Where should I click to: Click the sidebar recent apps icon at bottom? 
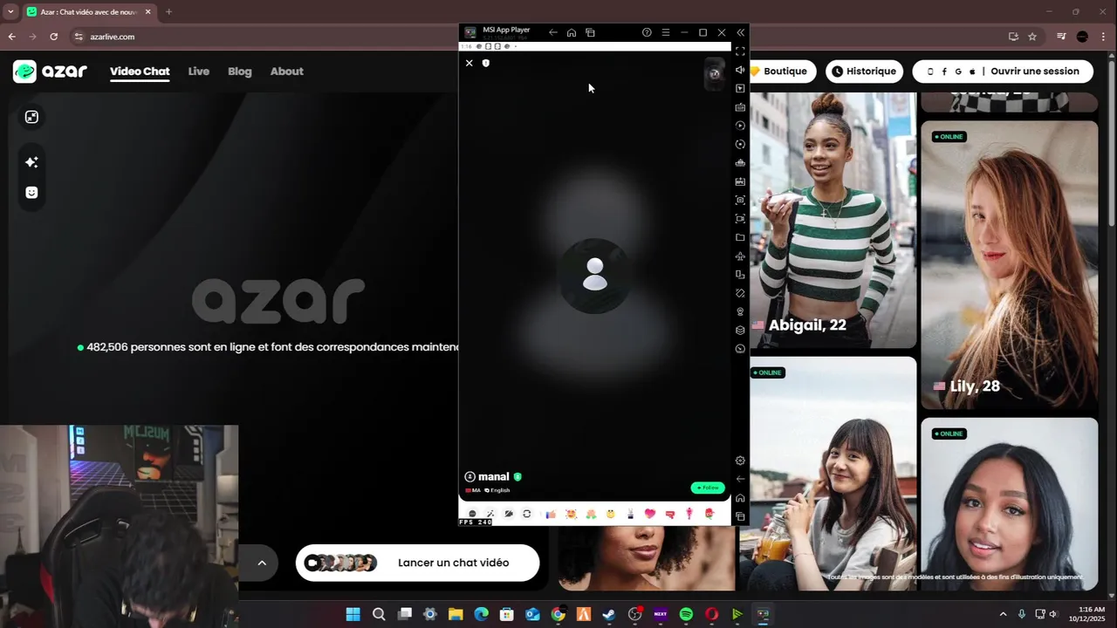coord(741,516)
